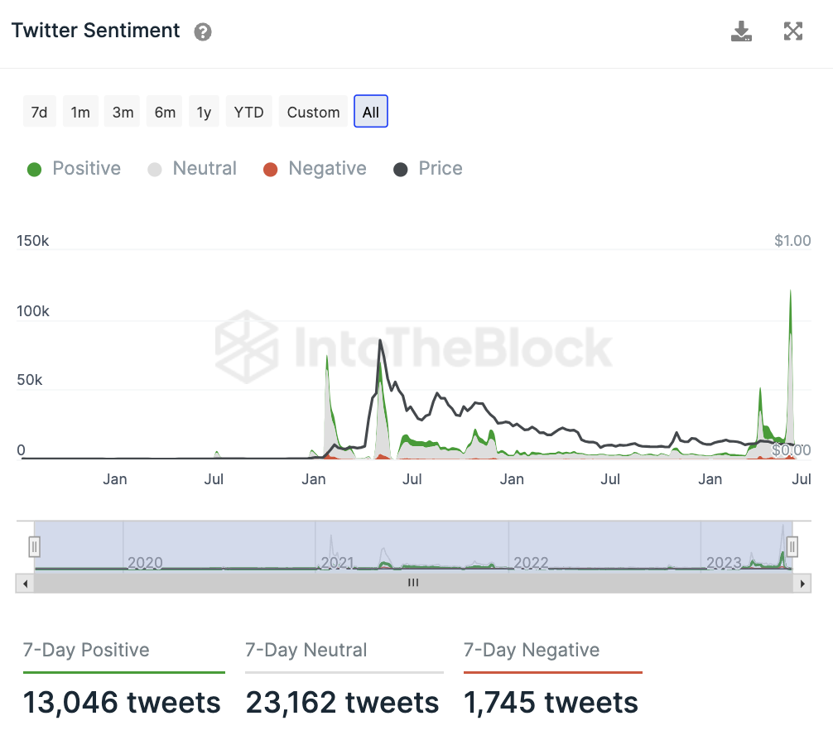The height and width of the screenshot is (740, 833).
Task: Switch to the 1m time range
Action: coord(80,112)
